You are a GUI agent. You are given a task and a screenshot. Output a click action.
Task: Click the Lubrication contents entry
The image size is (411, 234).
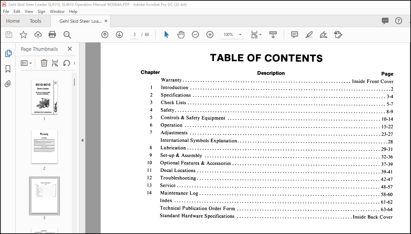click(x=173, y=148)
